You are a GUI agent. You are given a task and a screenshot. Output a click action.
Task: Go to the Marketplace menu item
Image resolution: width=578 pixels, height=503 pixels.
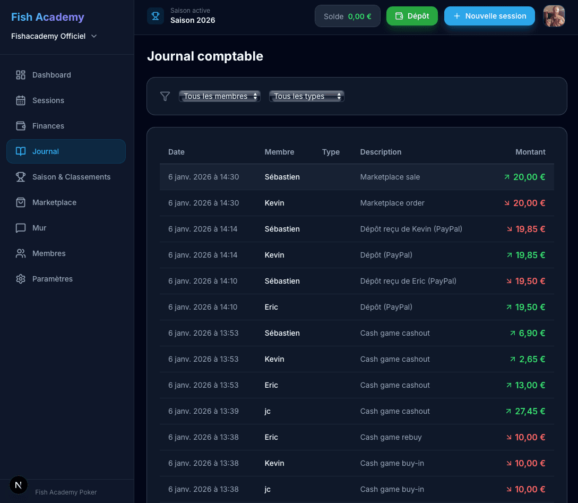54,202
